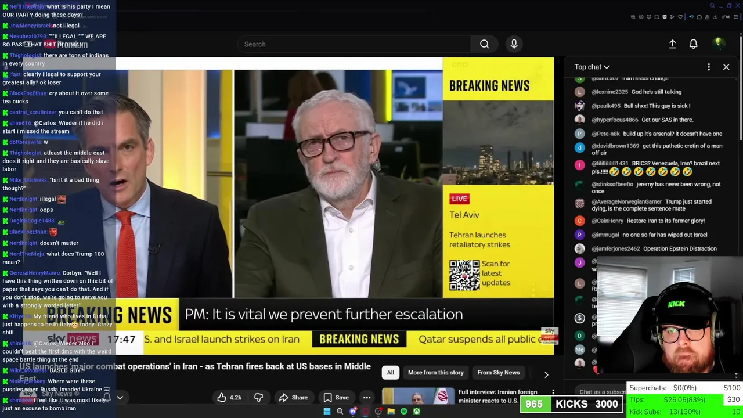This screenshot has width=743, height=418.
Task: Click the YouTube search magnifier button
Action: pos(484,44)
